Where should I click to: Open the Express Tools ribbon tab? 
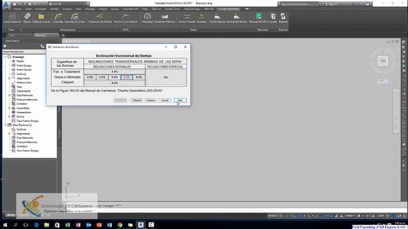(172, 9)
